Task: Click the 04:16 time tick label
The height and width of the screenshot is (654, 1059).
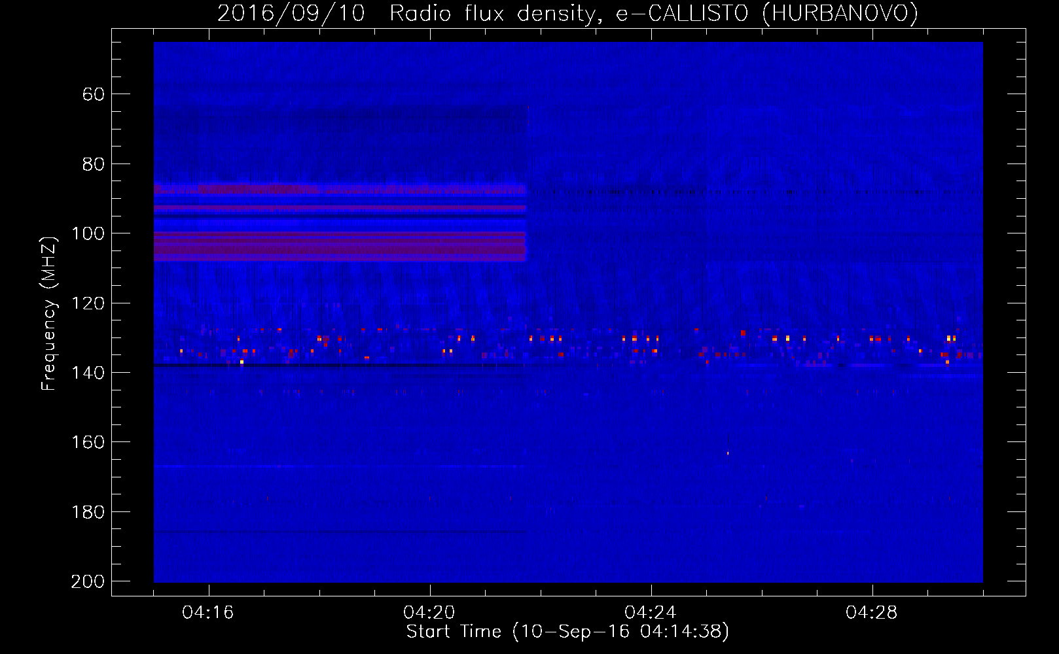Action: (208, 612)
